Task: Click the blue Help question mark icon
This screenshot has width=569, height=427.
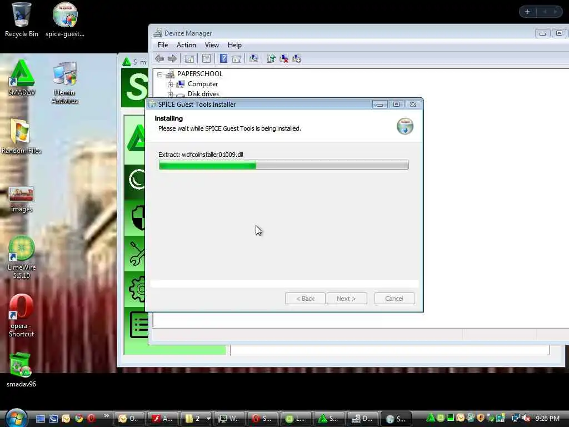Action: tap(223, 58)
